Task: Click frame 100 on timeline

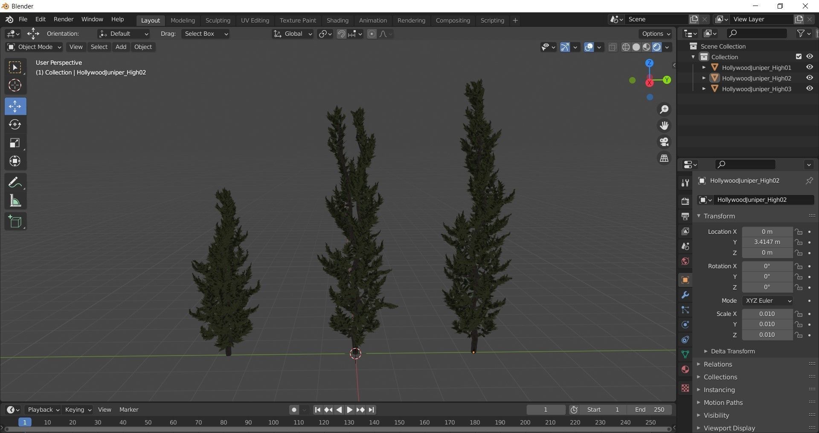Action: (x=273, y=422)
